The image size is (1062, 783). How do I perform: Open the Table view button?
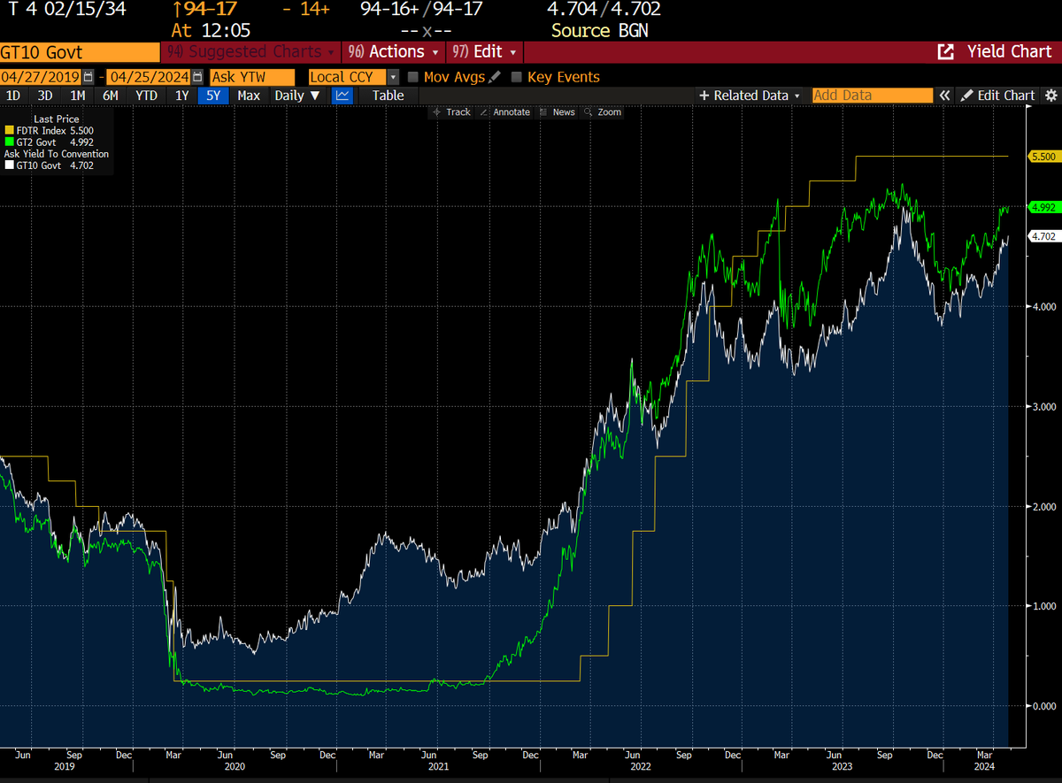click(x=387, y=95)
